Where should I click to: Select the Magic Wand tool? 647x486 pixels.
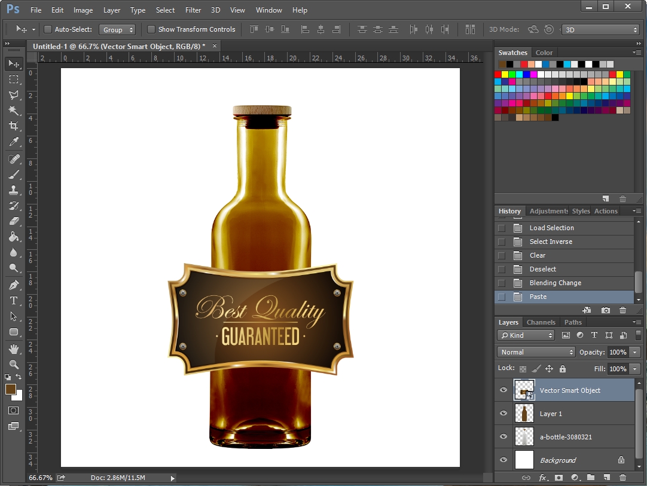click(14, 110)
